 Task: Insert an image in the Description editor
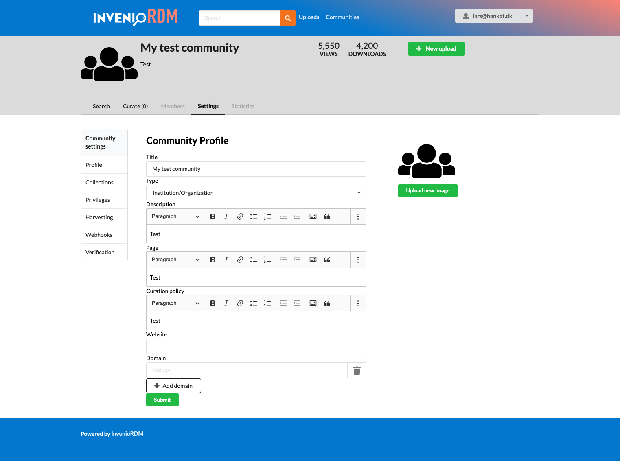[x=313, y=216]
